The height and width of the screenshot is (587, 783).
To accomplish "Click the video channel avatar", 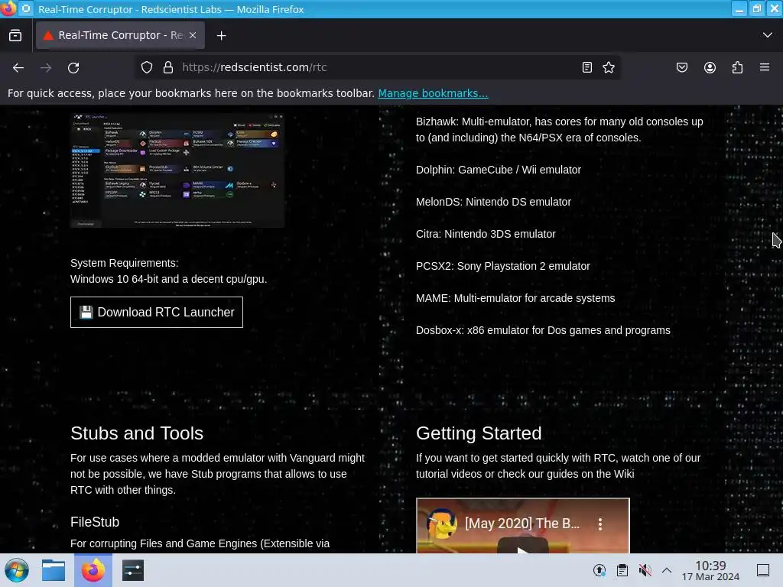I will pyautogui.click(x=441, y=524).
